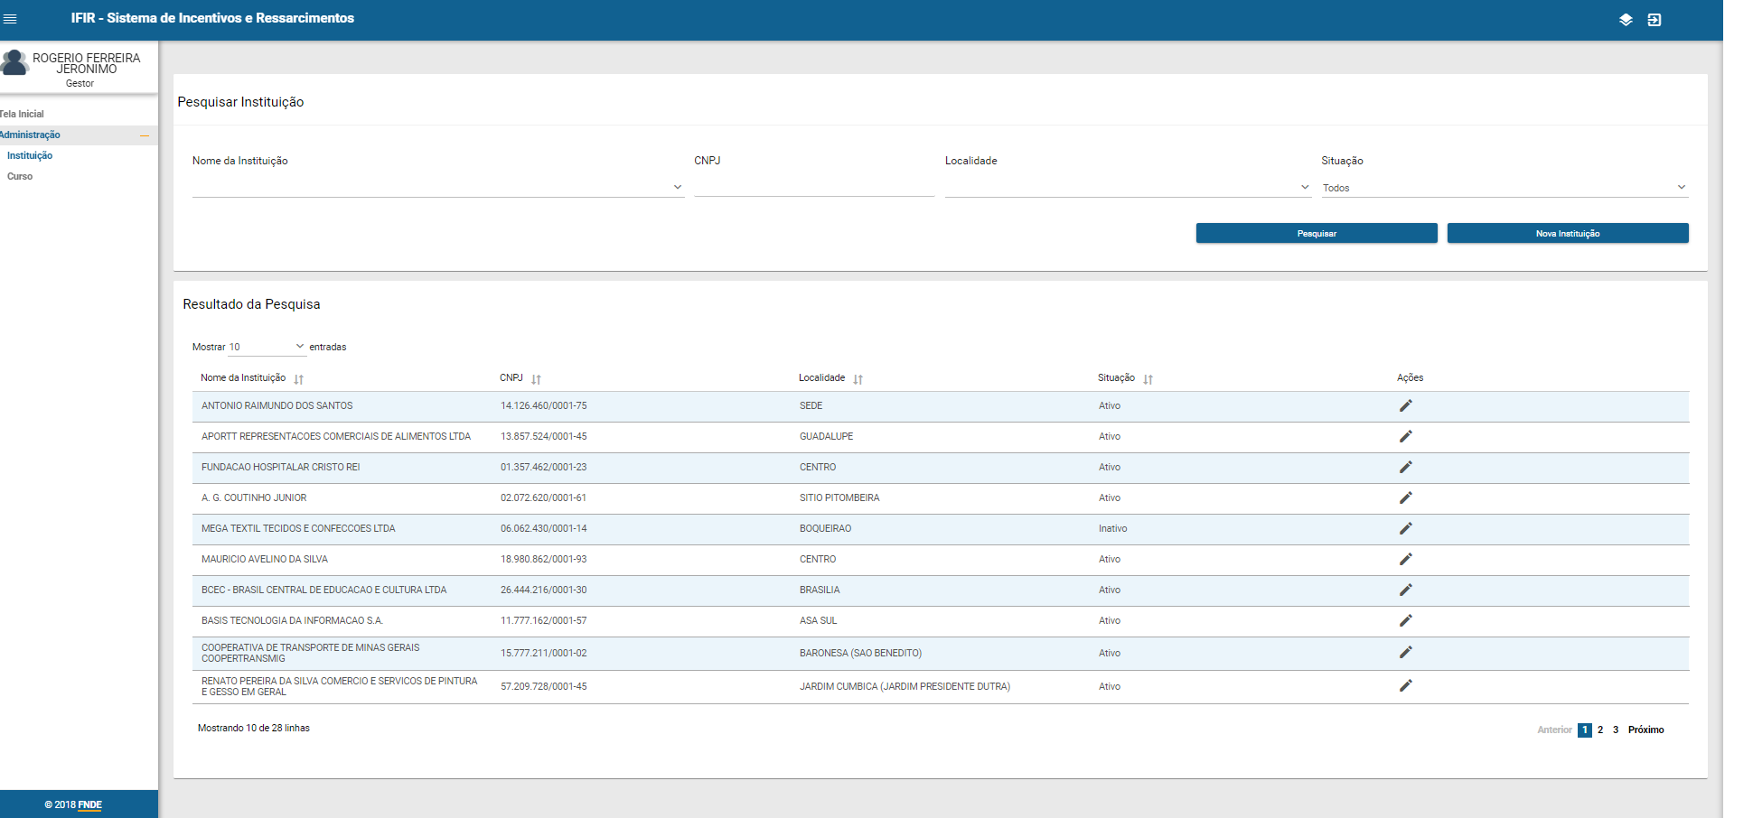Edit FUNDACAO HOSPITALAR CRISTO REI entry
Image resolution: width=1753 pixels, height=818 pixels.
(1405, 468)
